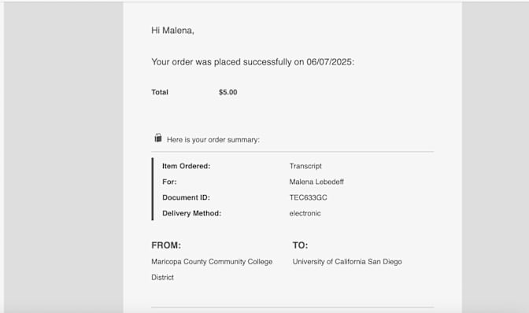The width and height of the screenshot is (529, 313).
Task: Click the order date 06/07/2025
Action: tap(329, 62)
